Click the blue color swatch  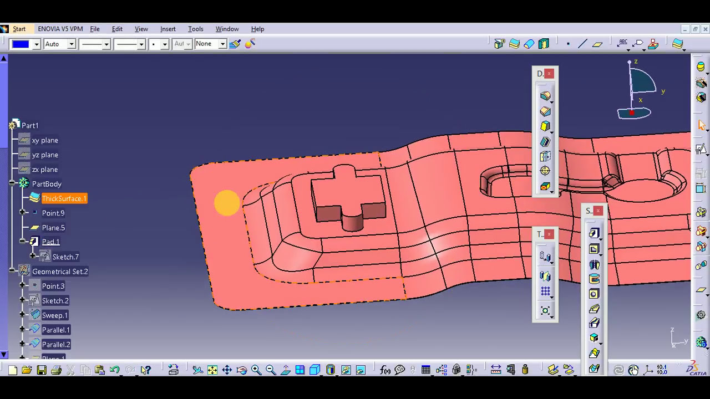21,44
